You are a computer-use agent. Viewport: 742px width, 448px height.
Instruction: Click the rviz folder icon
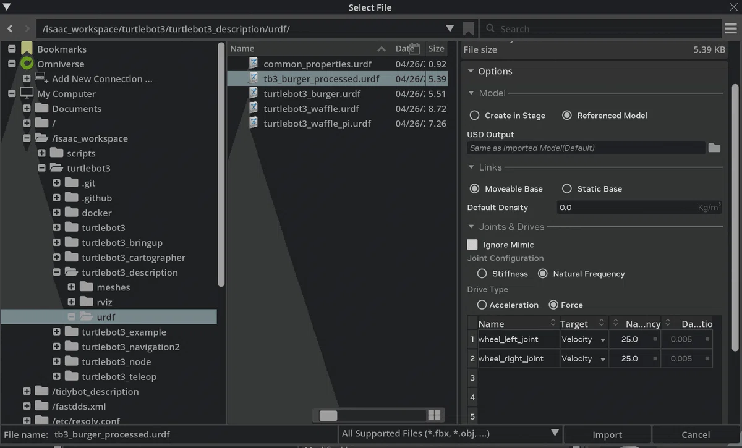coord(86,302)
